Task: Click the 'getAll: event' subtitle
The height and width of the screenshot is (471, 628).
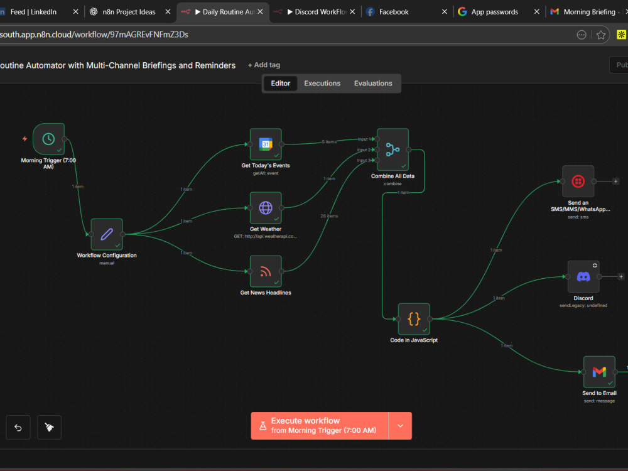Action: point(266,173)
